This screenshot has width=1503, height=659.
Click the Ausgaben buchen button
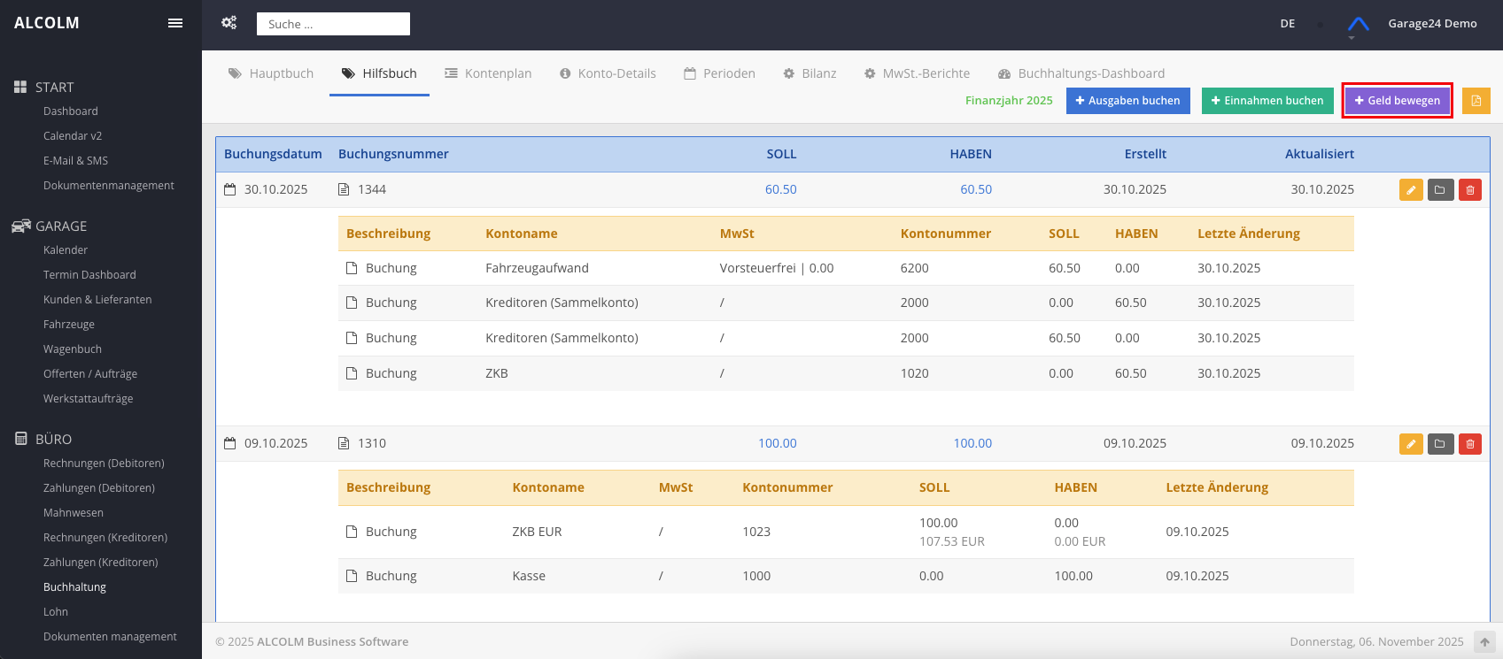tap(1127, 101)
